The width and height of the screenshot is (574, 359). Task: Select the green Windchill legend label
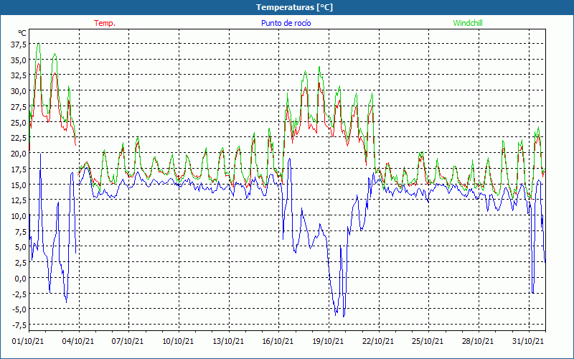pos(468,23)
